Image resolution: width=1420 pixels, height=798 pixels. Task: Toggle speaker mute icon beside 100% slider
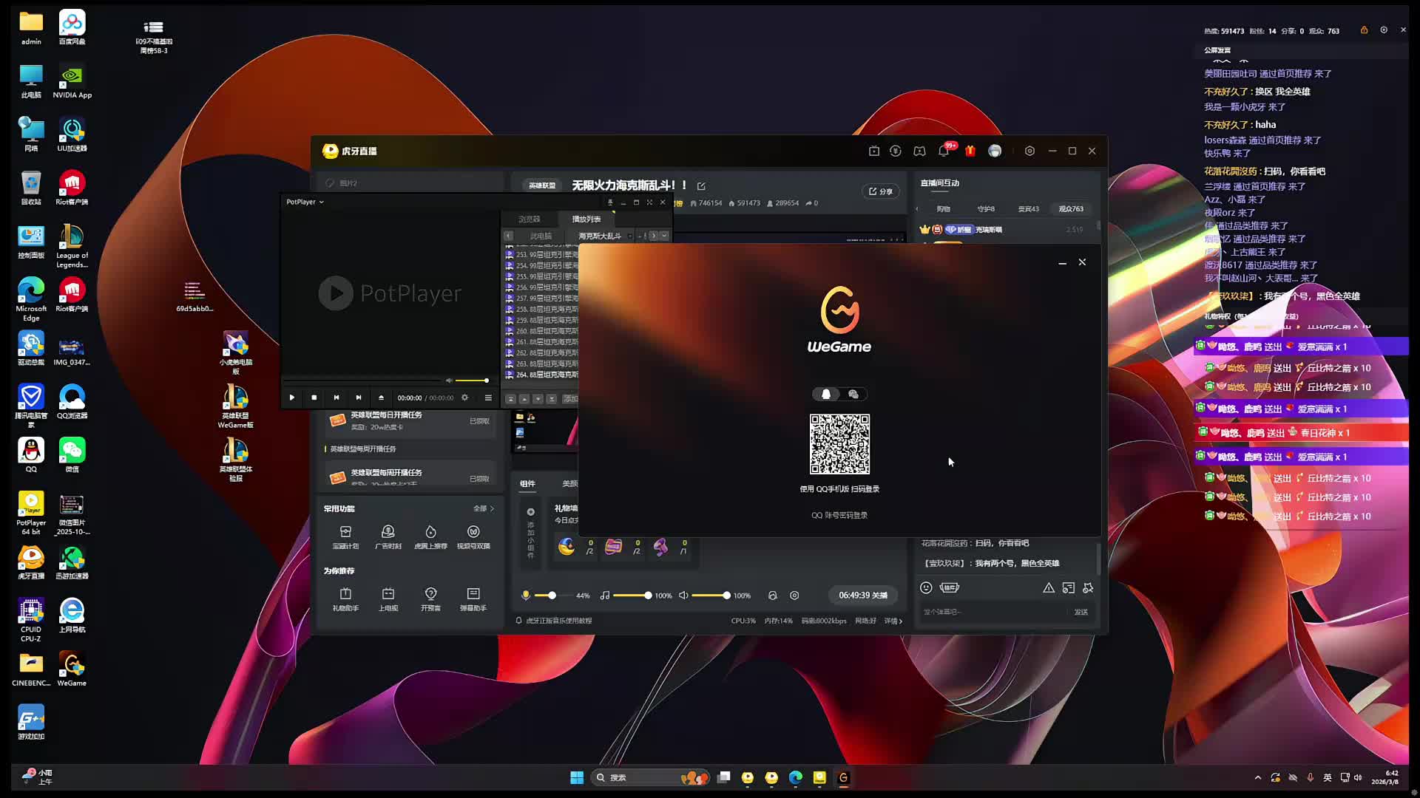click(x=683, y=596)
